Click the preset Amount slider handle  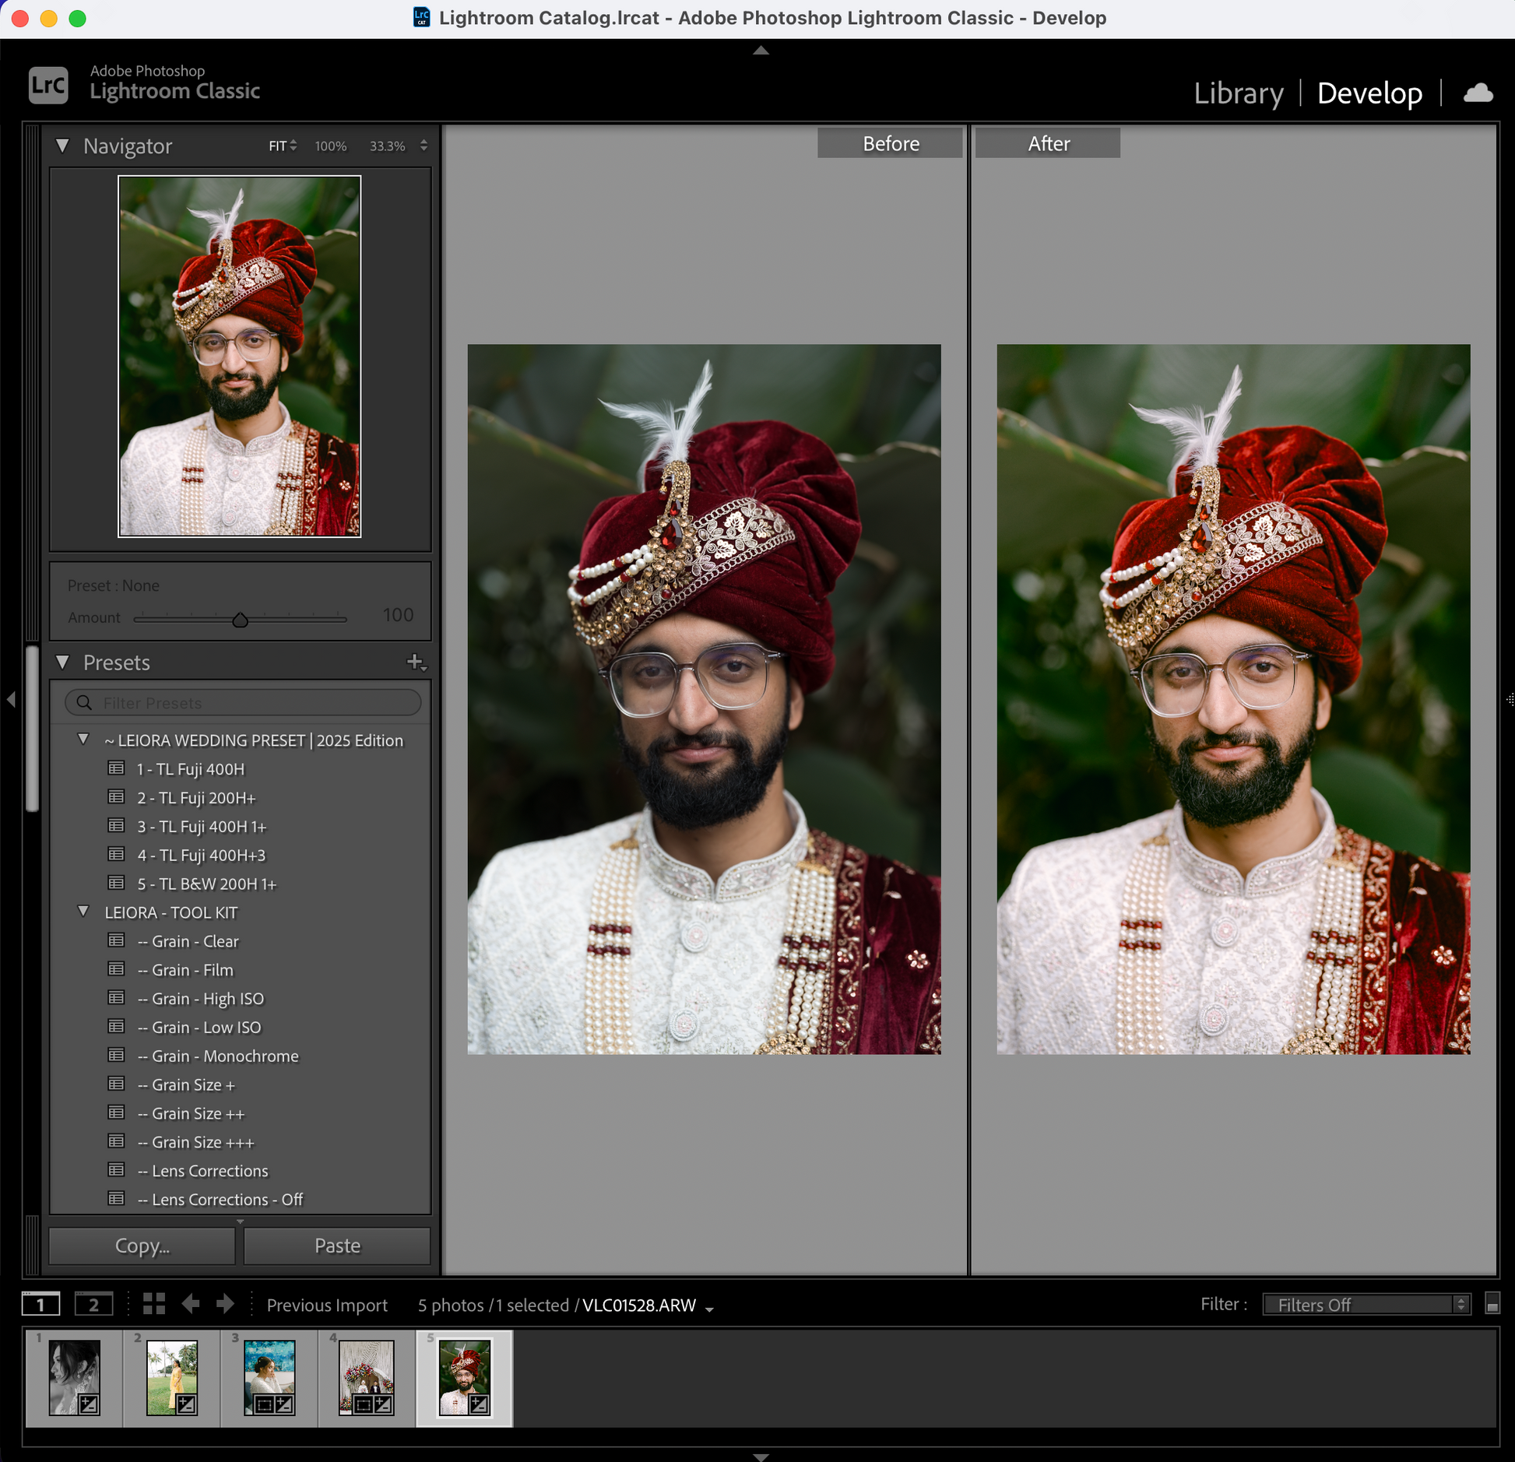[x=240, y=620]
